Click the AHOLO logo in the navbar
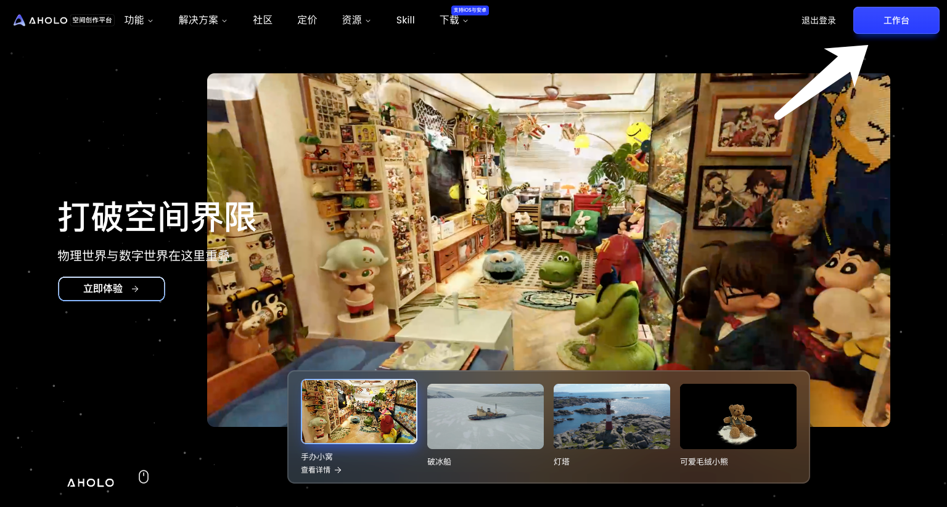Screen dimensions: 947x507 [41, 20]
